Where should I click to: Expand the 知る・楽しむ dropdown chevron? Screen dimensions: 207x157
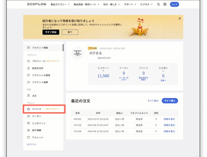pos(119,4)
